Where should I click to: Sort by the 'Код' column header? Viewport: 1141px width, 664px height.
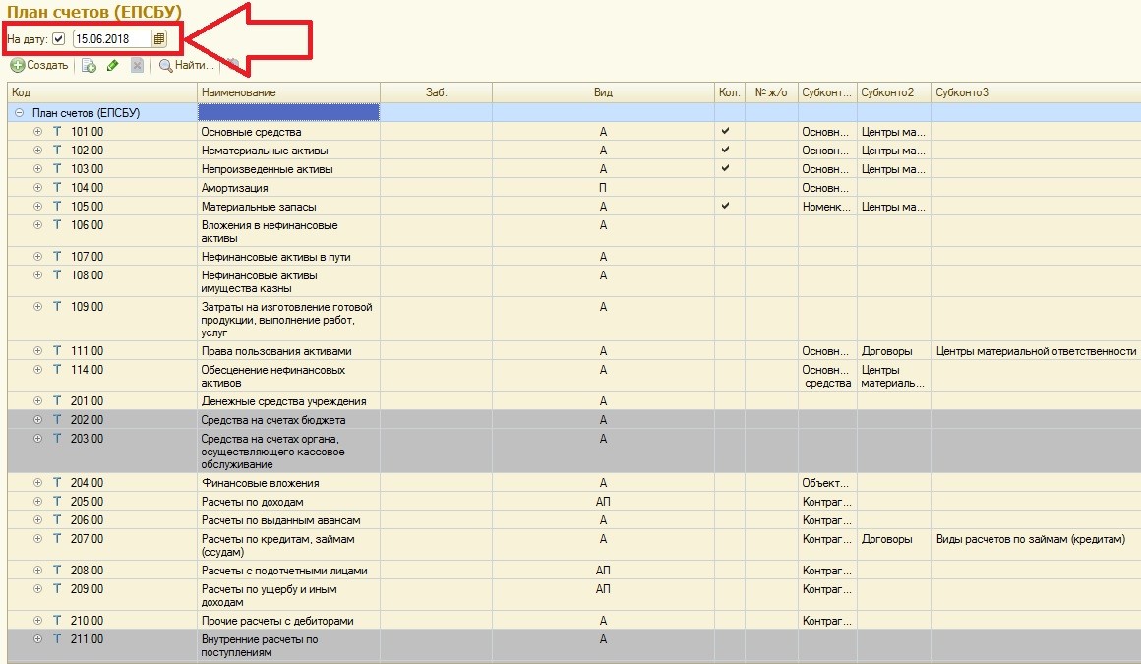tap(102, 92)
